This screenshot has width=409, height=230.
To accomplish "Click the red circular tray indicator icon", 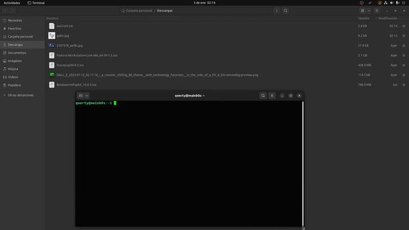I will coord(362,3).
